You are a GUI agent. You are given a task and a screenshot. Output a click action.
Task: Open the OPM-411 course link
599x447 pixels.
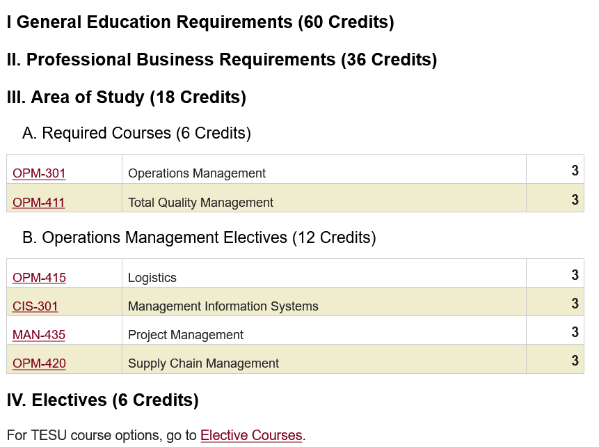point(39,203)
